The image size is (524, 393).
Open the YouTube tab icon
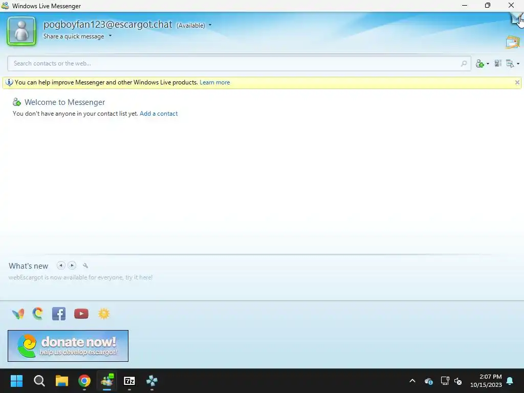81,314
